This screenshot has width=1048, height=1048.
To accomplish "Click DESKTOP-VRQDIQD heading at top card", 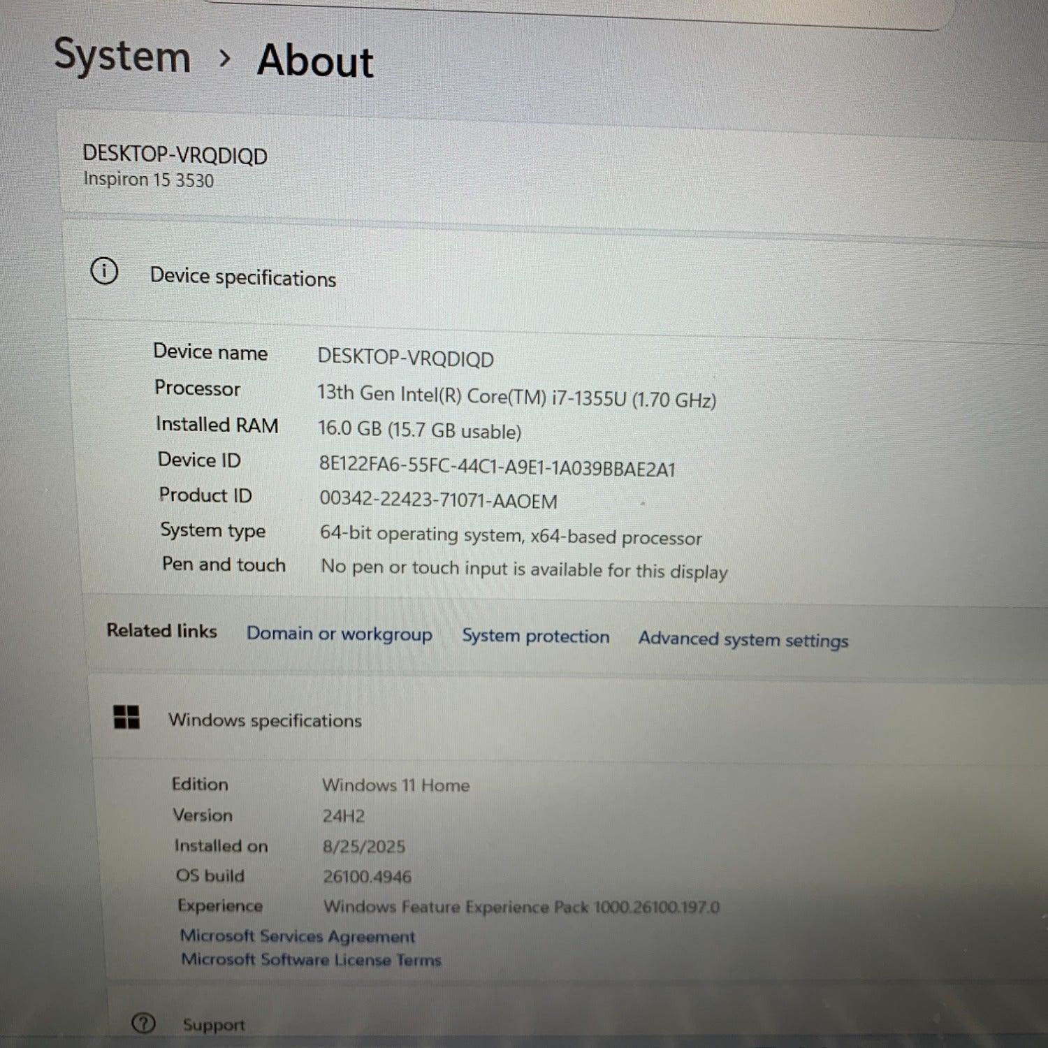I will tap(175, 154).
